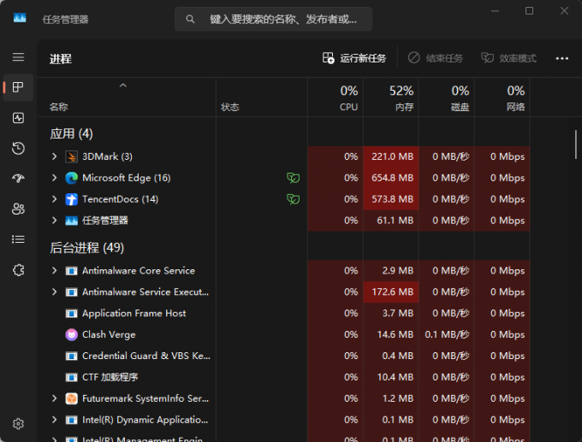Click efficiency mode leaf on Microsoft Edge row
This screenshot has width=582, height=442.
pos(293,178)
